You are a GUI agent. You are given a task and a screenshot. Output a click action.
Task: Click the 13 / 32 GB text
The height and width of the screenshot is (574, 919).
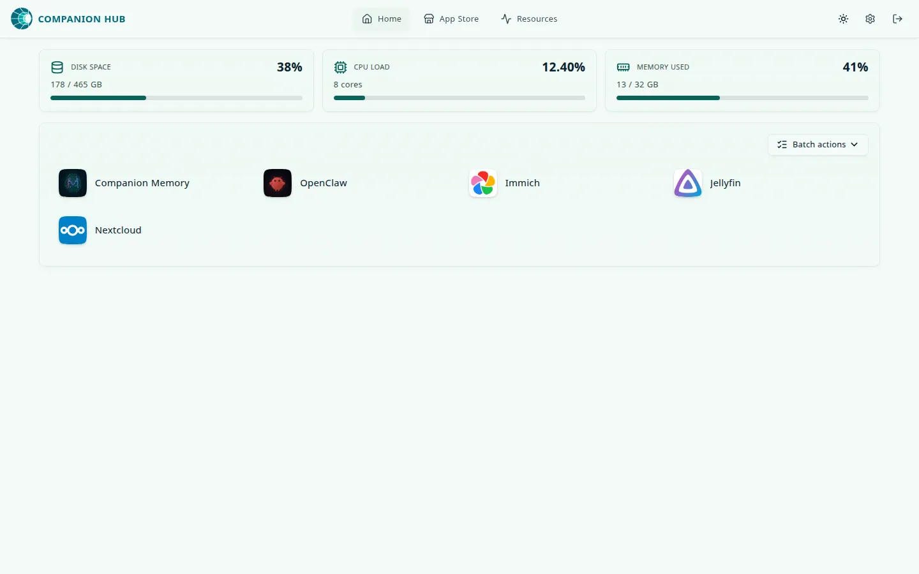[x=638, y=84]
